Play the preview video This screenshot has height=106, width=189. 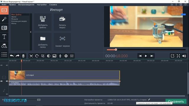pyautogui.click(x=146, y=56)
